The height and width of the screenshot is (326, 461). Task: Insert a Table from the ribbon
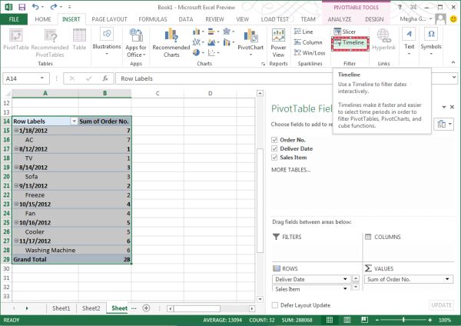click(x=79, y=39)
